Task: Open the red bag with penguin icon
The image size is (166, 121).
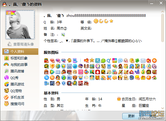Action: point(98,72)
